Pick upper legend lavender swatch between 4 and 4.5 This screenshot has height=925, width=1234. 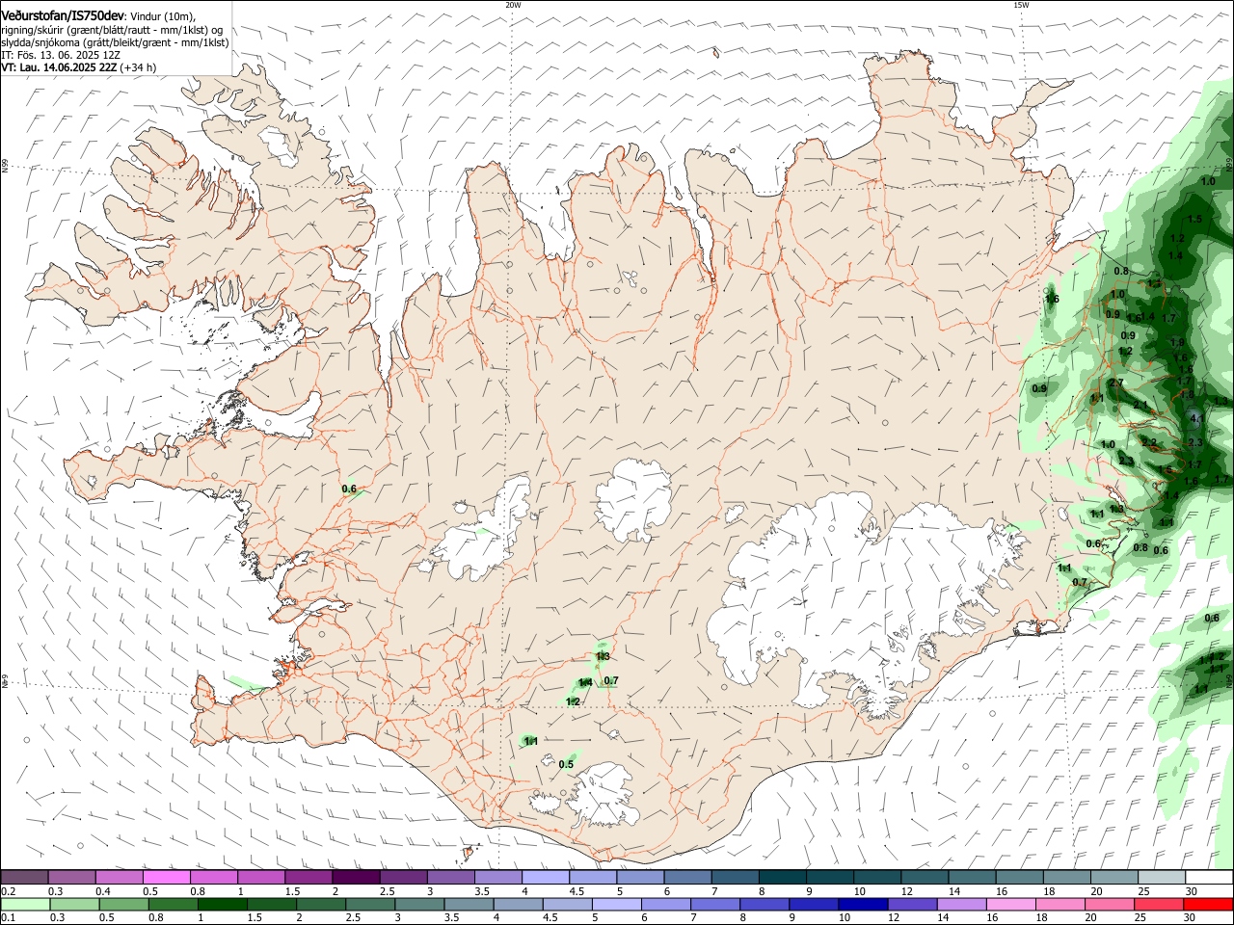tap(546, 877)
